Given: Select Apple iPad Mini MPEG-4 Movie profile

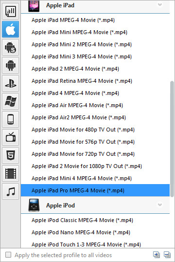Looking at the screenshot, I should click(x=95, y=32).
